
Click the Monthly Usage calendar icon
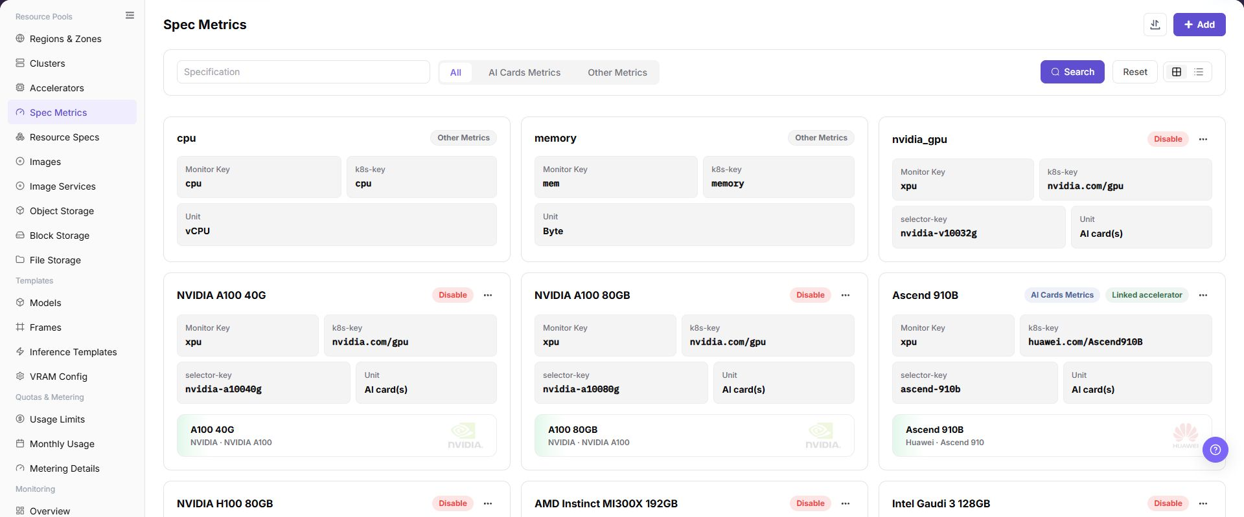[20, 443]
